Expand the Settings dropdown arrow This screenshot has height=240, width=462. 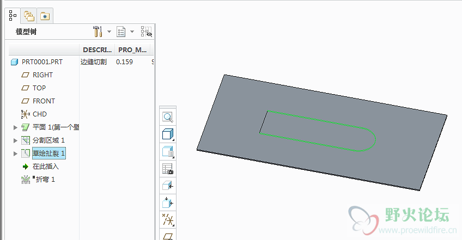[109, 32]
